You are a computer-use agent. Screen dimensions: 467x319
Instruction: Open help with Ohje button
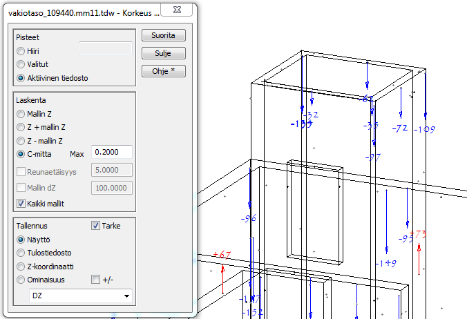pyautogui.click(x=163, y=71)
